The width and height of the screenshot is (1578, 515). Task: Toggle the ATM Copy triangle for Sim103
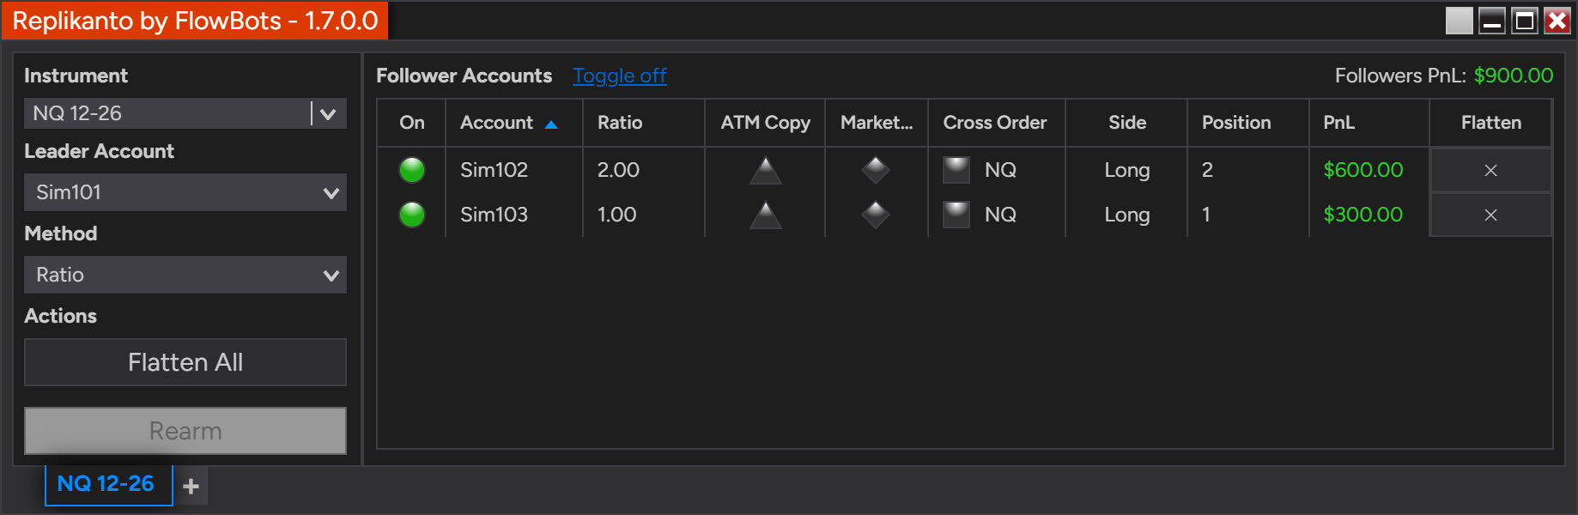[x=765, y=215]
